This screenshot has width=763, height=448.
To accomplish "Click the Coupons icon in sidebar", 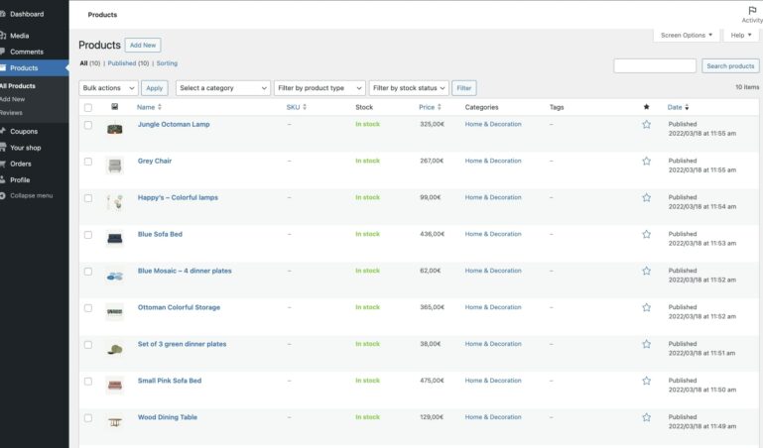I will [3, 131].
